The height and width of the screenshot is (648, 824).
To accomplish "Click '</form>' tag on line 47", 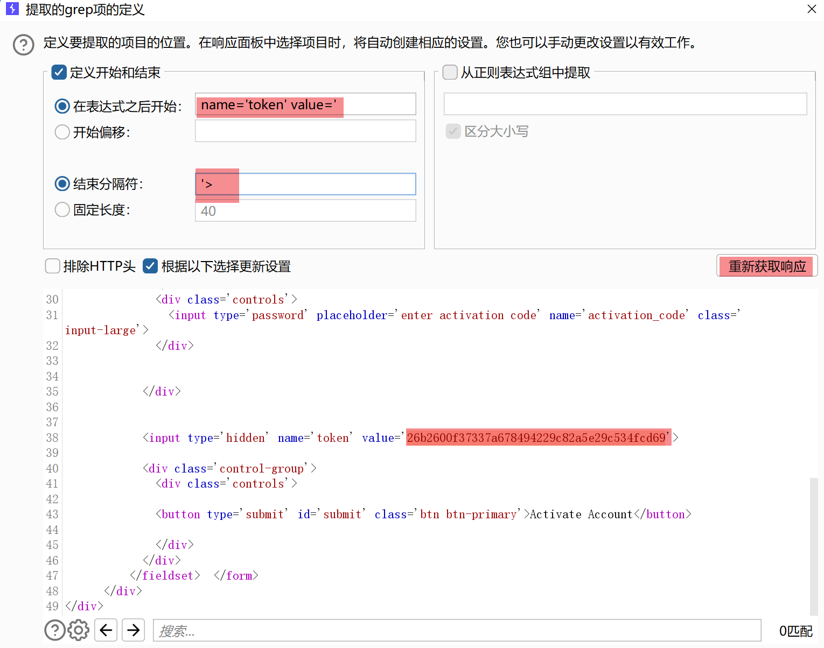I will [x=236, y=575].
